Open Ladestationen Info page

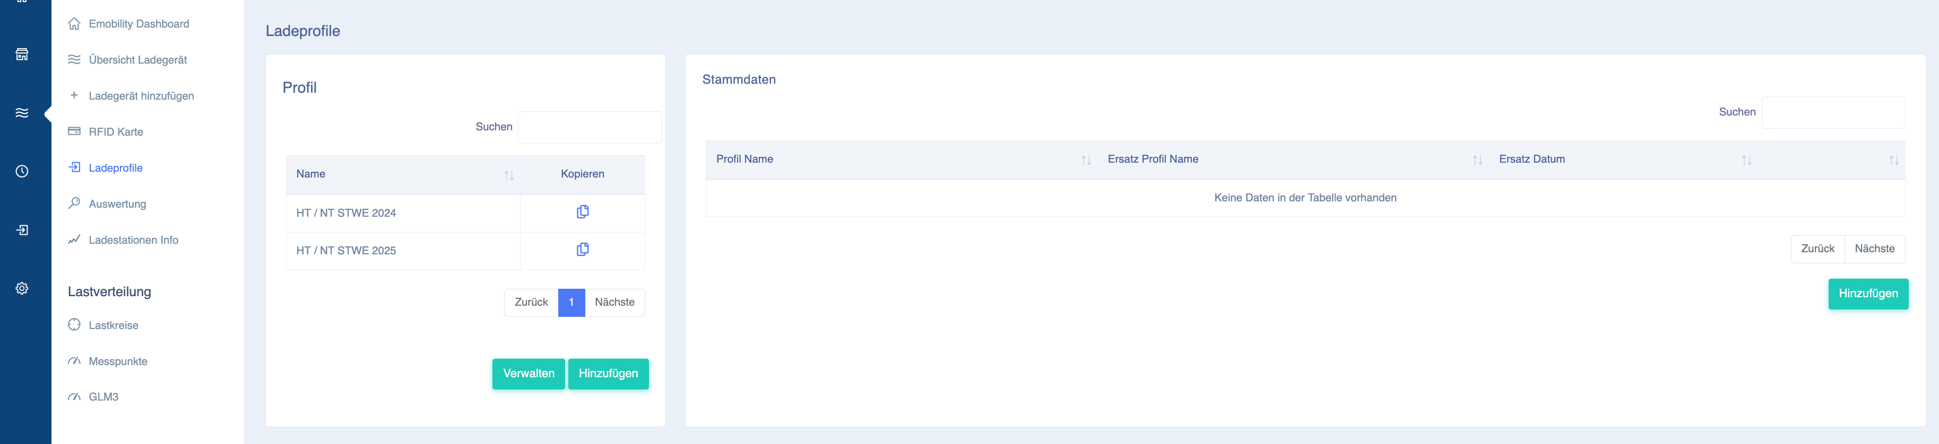click(133, 241)
